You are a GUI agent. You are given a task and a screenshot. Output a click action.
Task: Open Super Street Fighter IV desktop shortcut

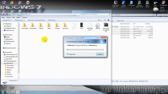point(115,4)
